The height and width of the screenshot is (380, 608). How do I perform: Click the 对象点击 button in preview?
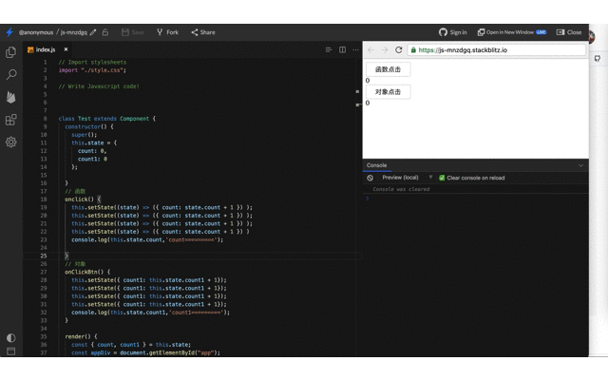(389, 92)
